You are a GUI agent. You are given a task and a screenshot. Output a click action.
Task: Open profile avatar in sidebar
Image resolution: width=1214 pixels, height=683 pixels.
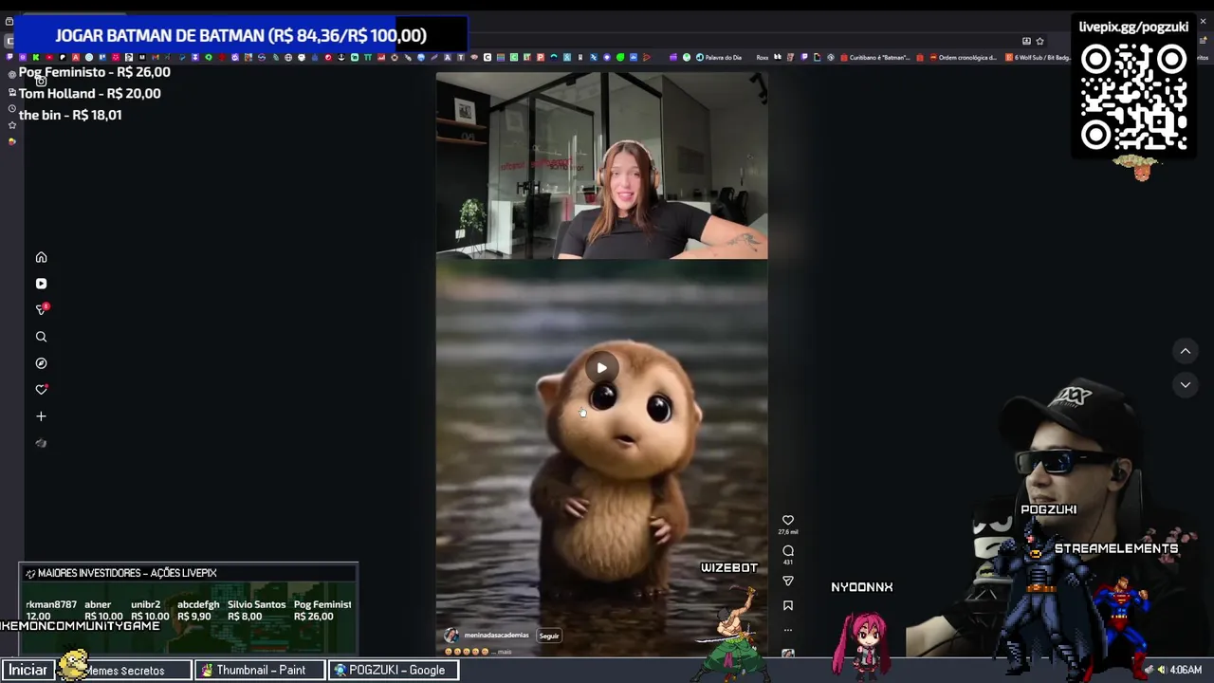(x=41, y=443)
